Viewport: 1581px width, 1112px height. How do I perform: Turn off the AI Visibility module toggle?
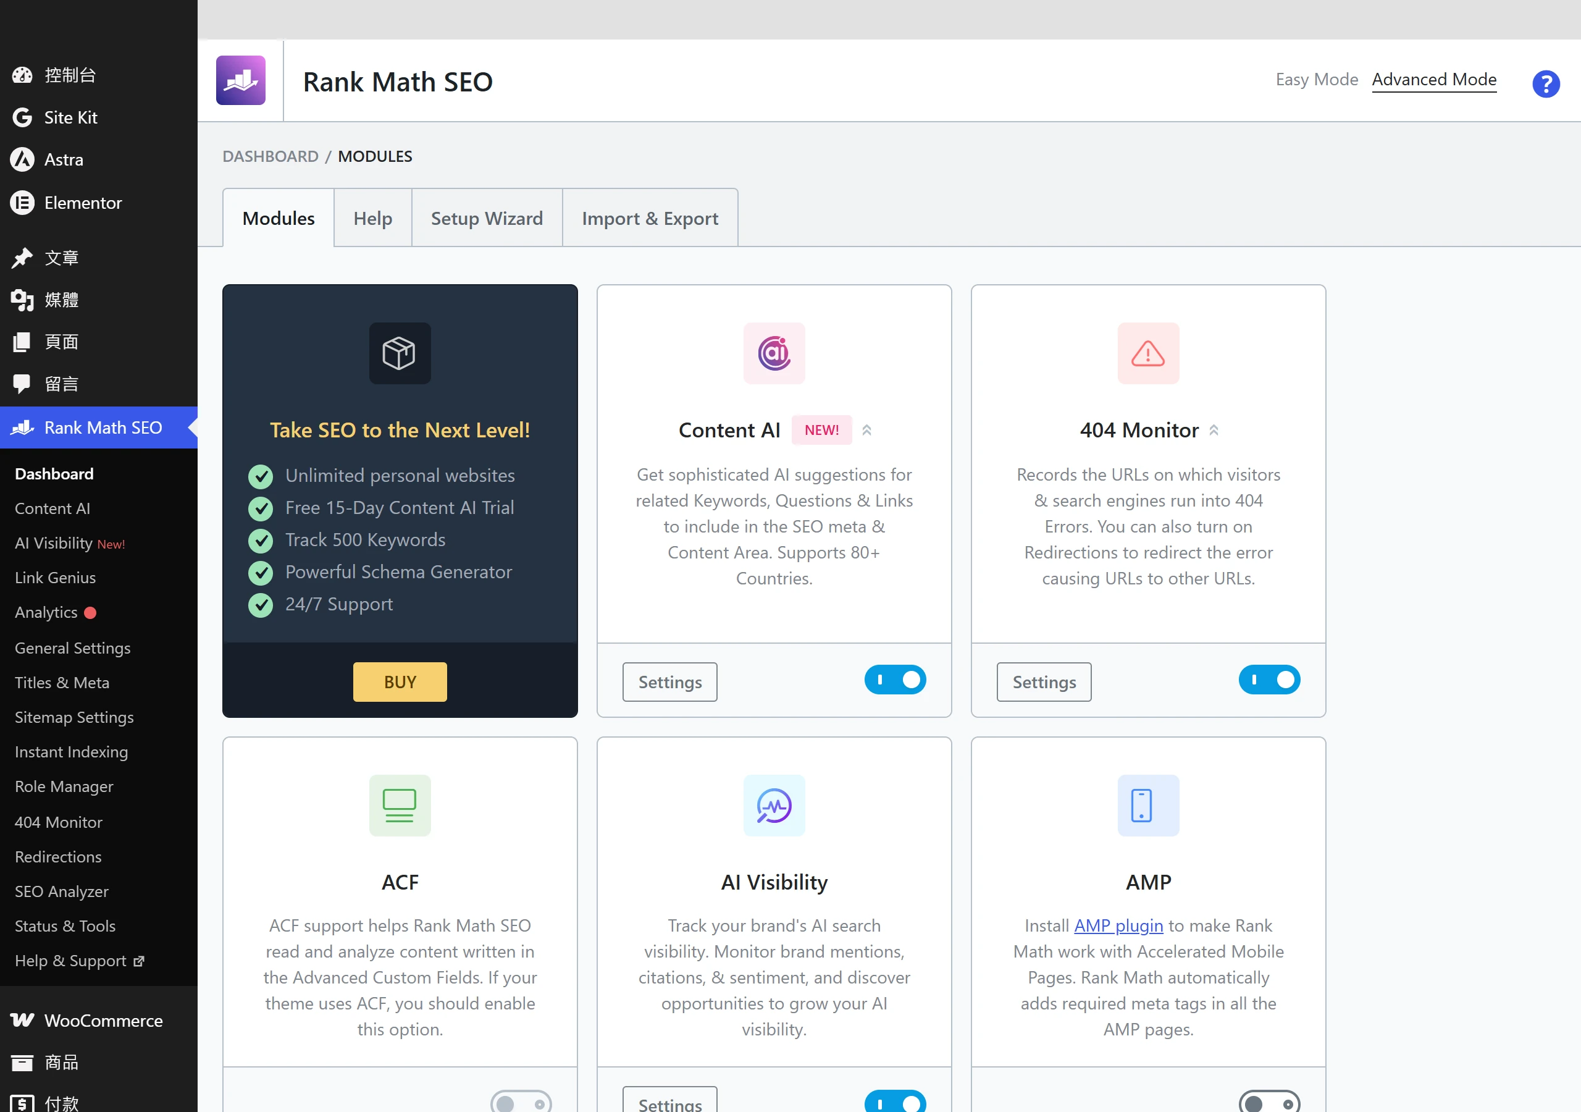(895, 1102)
